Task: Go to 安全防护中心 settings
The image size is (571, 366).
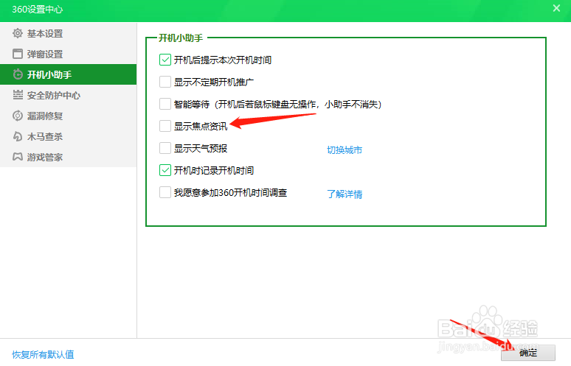Action: [69, 95]
